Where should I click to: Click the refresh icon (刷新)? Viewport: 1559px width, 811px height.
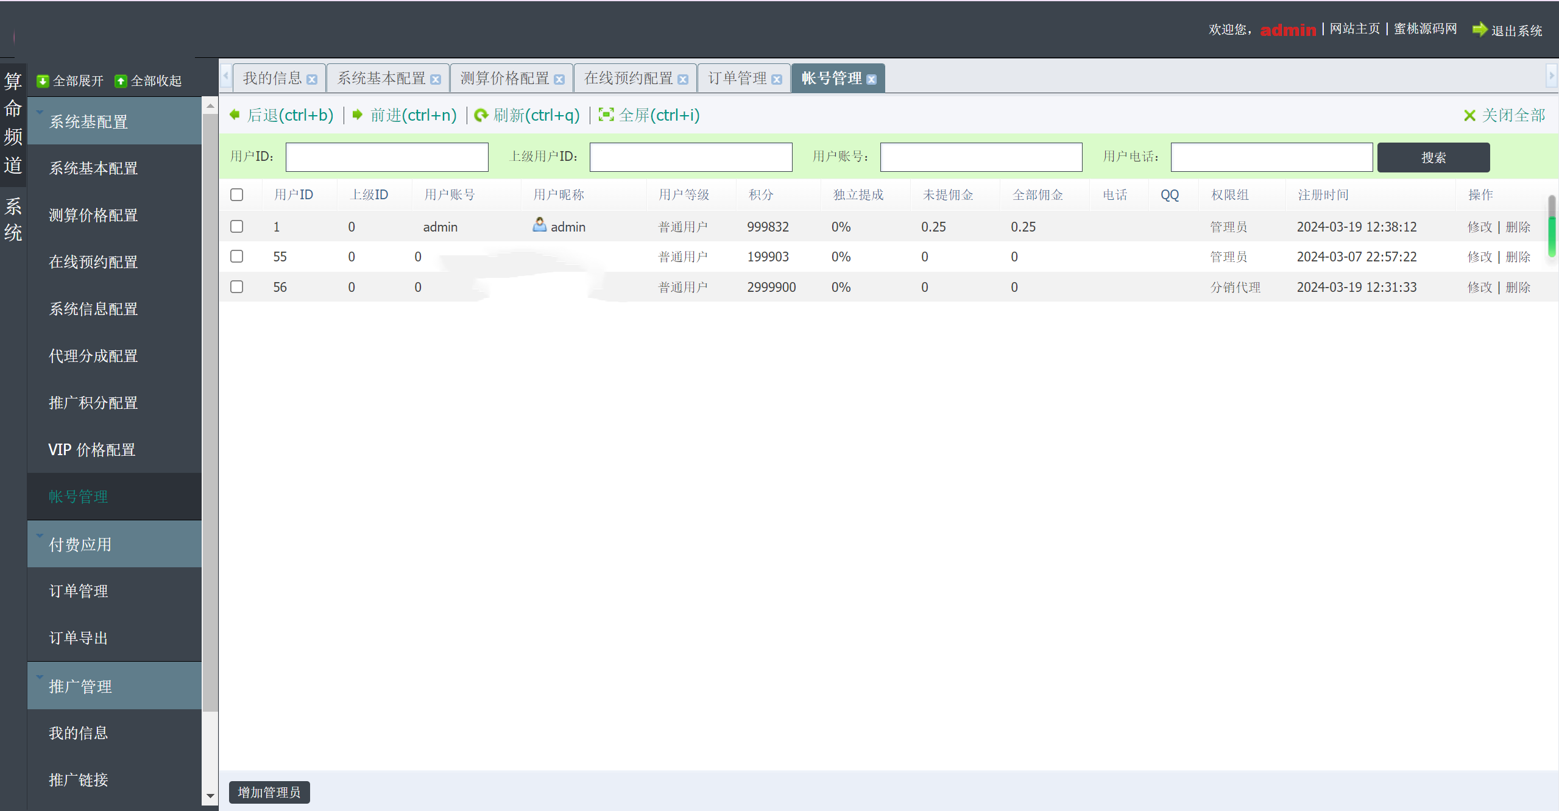481,115
